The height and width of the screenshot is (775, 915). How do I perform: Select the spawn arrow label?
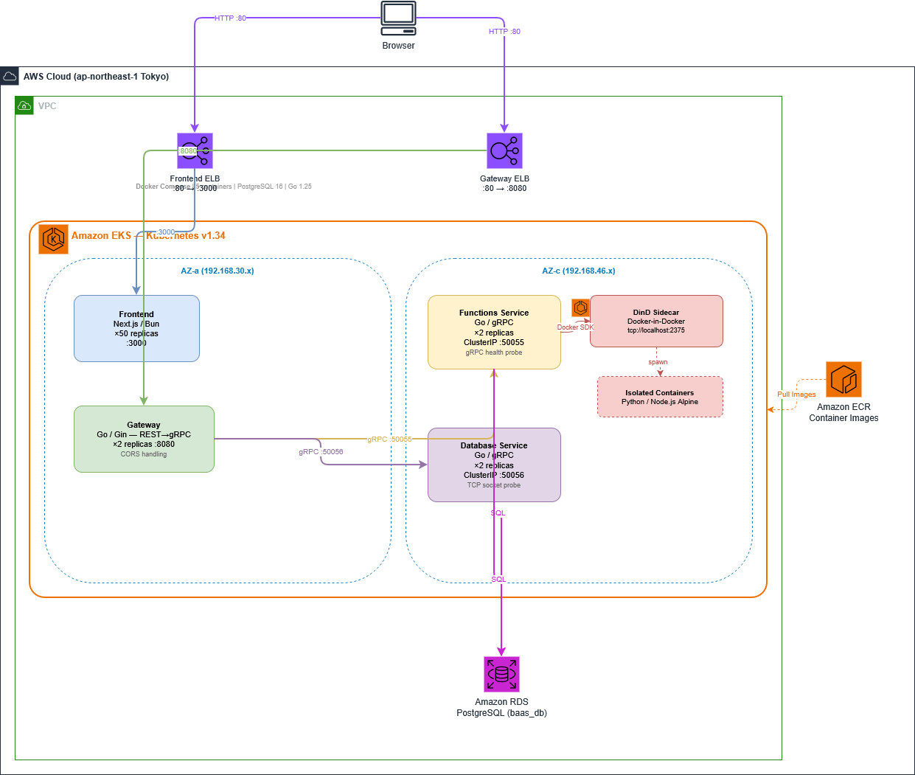click(658, 362)
